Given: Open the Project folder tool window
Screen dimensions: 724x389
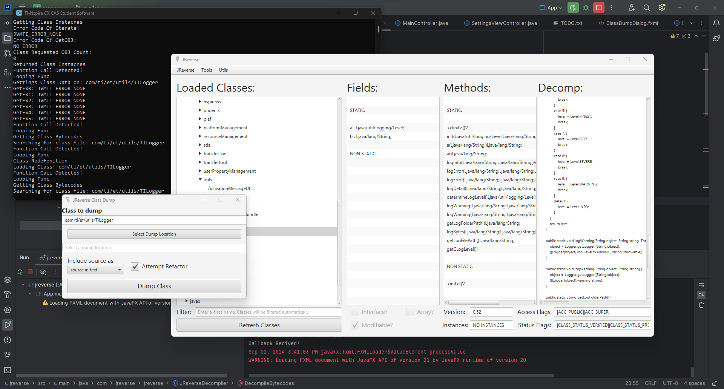Looking at the screenshot, I should tap(8, 38).
